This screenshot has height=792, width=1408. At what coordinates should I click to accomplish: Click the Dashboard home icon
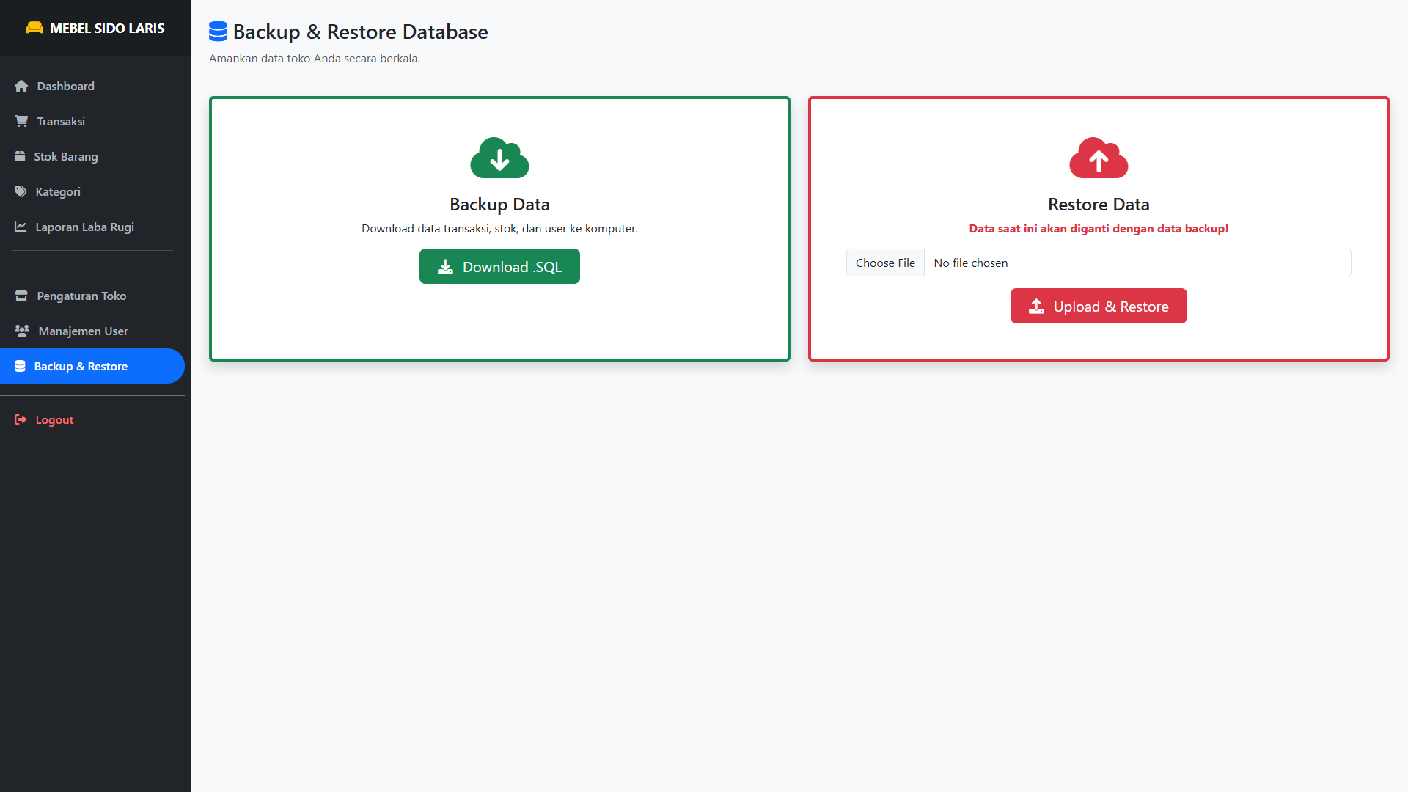(x=21, y=86)
